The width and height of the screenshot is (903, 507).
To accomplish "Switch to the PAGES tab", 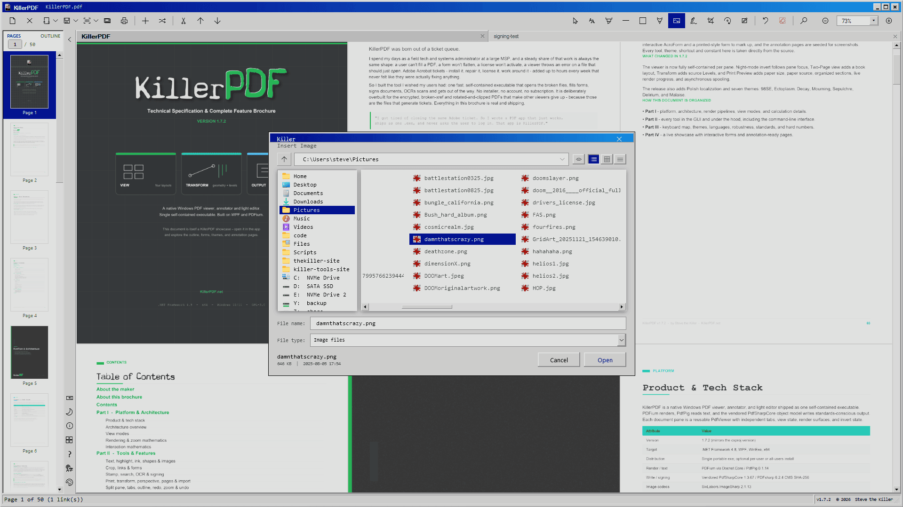I will pyautogui.click(x=14, y=36).
